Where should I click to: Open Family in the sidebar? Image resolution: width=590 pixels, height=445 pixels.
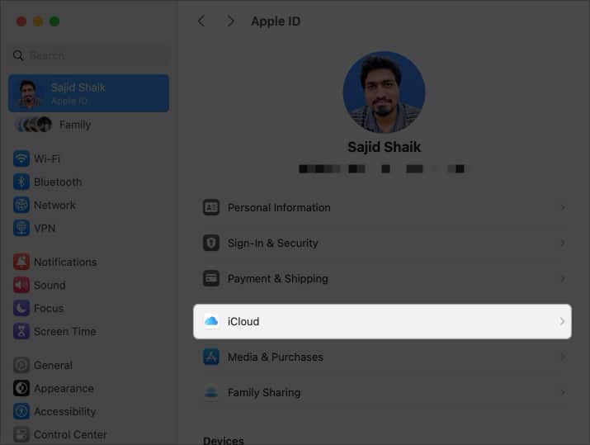[x=75, y=125]
